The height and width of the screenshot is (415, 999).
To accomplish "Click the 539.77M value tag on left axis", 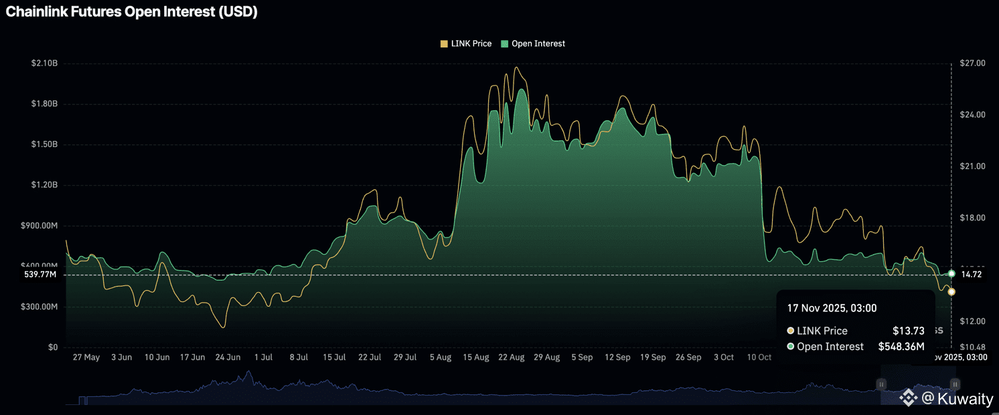I will coord(40,275).
